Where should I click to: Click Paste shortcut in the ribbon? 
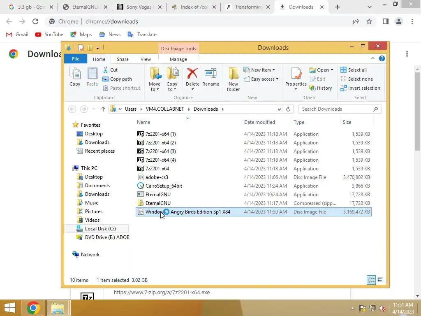click(x=122, y=88)
